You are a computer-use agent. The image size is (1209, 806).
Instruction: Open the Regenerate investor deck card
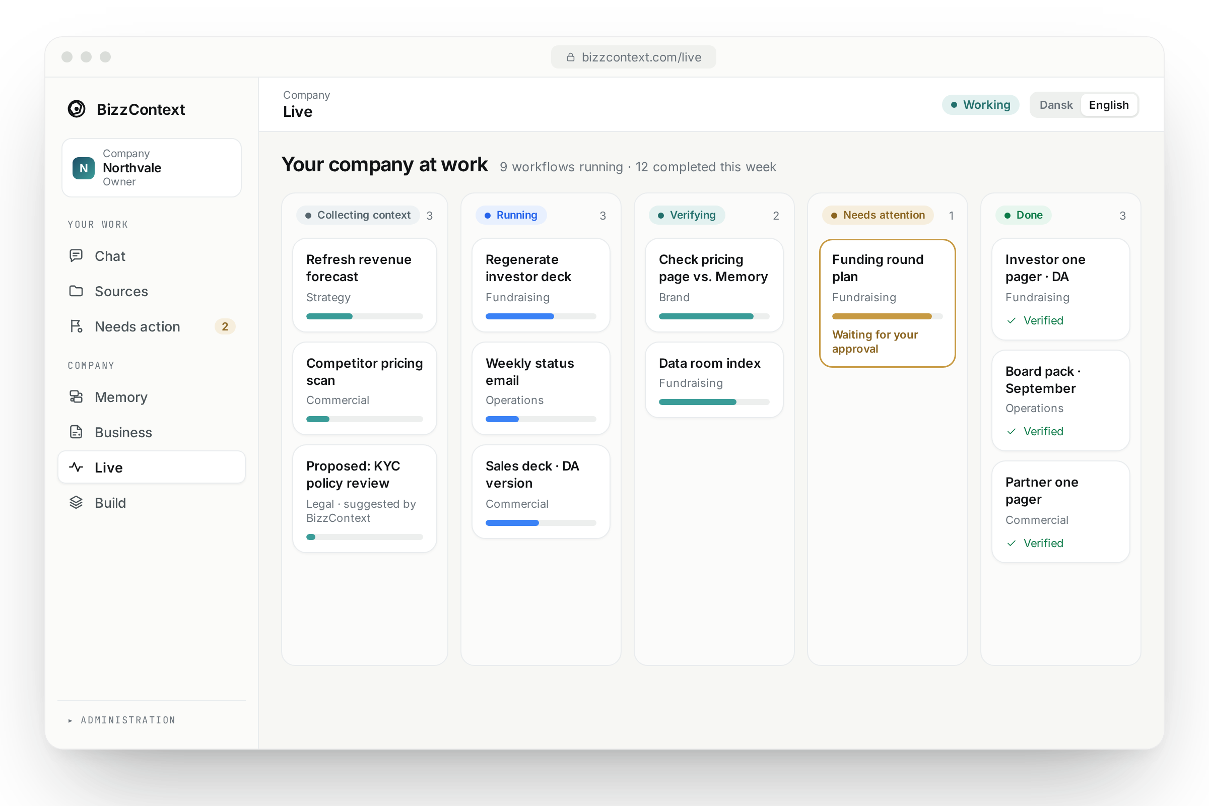tap(541, 285)
